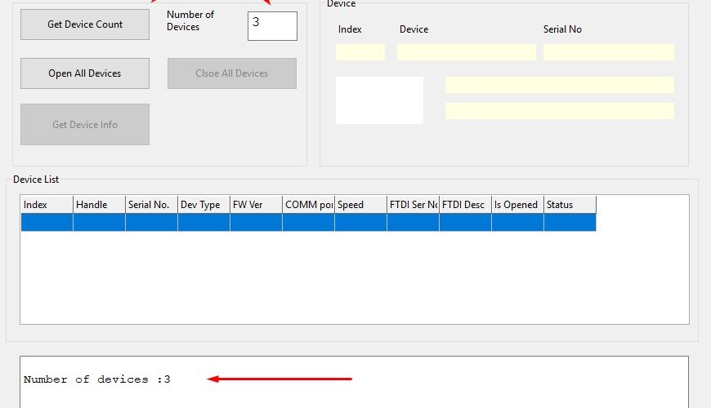Click the Is Opened column header
Image resolution: width=711 pixels, height=408 pixels.
[517, 205]
